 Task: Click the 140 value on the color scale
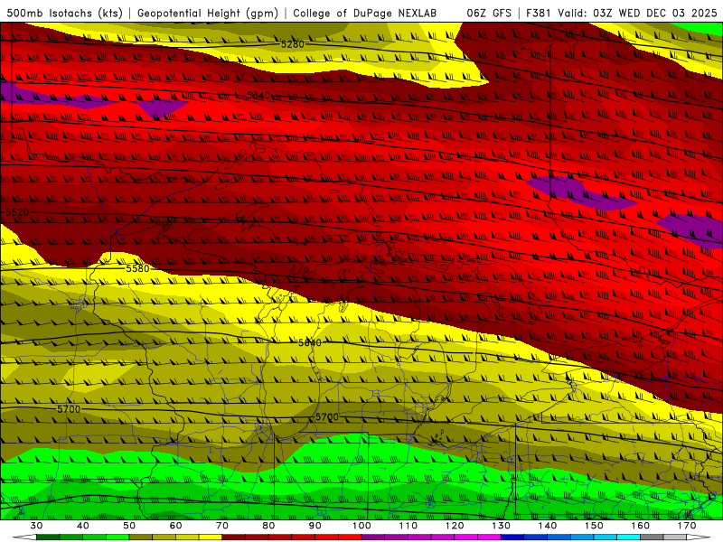[x=548, y=526]
